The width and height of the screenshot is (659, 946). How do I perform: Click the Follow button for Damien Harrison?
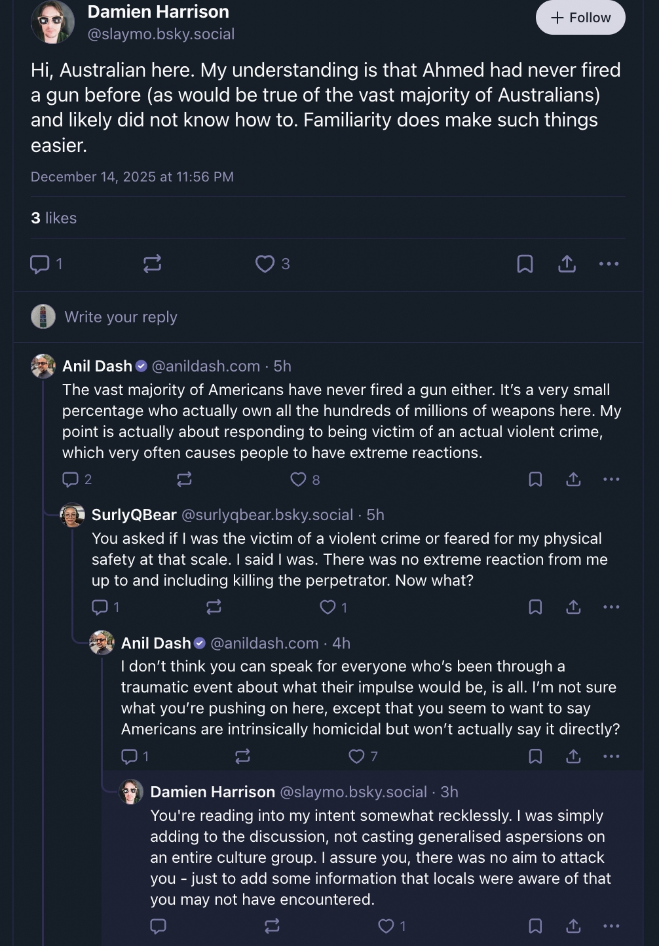[580, 18]
